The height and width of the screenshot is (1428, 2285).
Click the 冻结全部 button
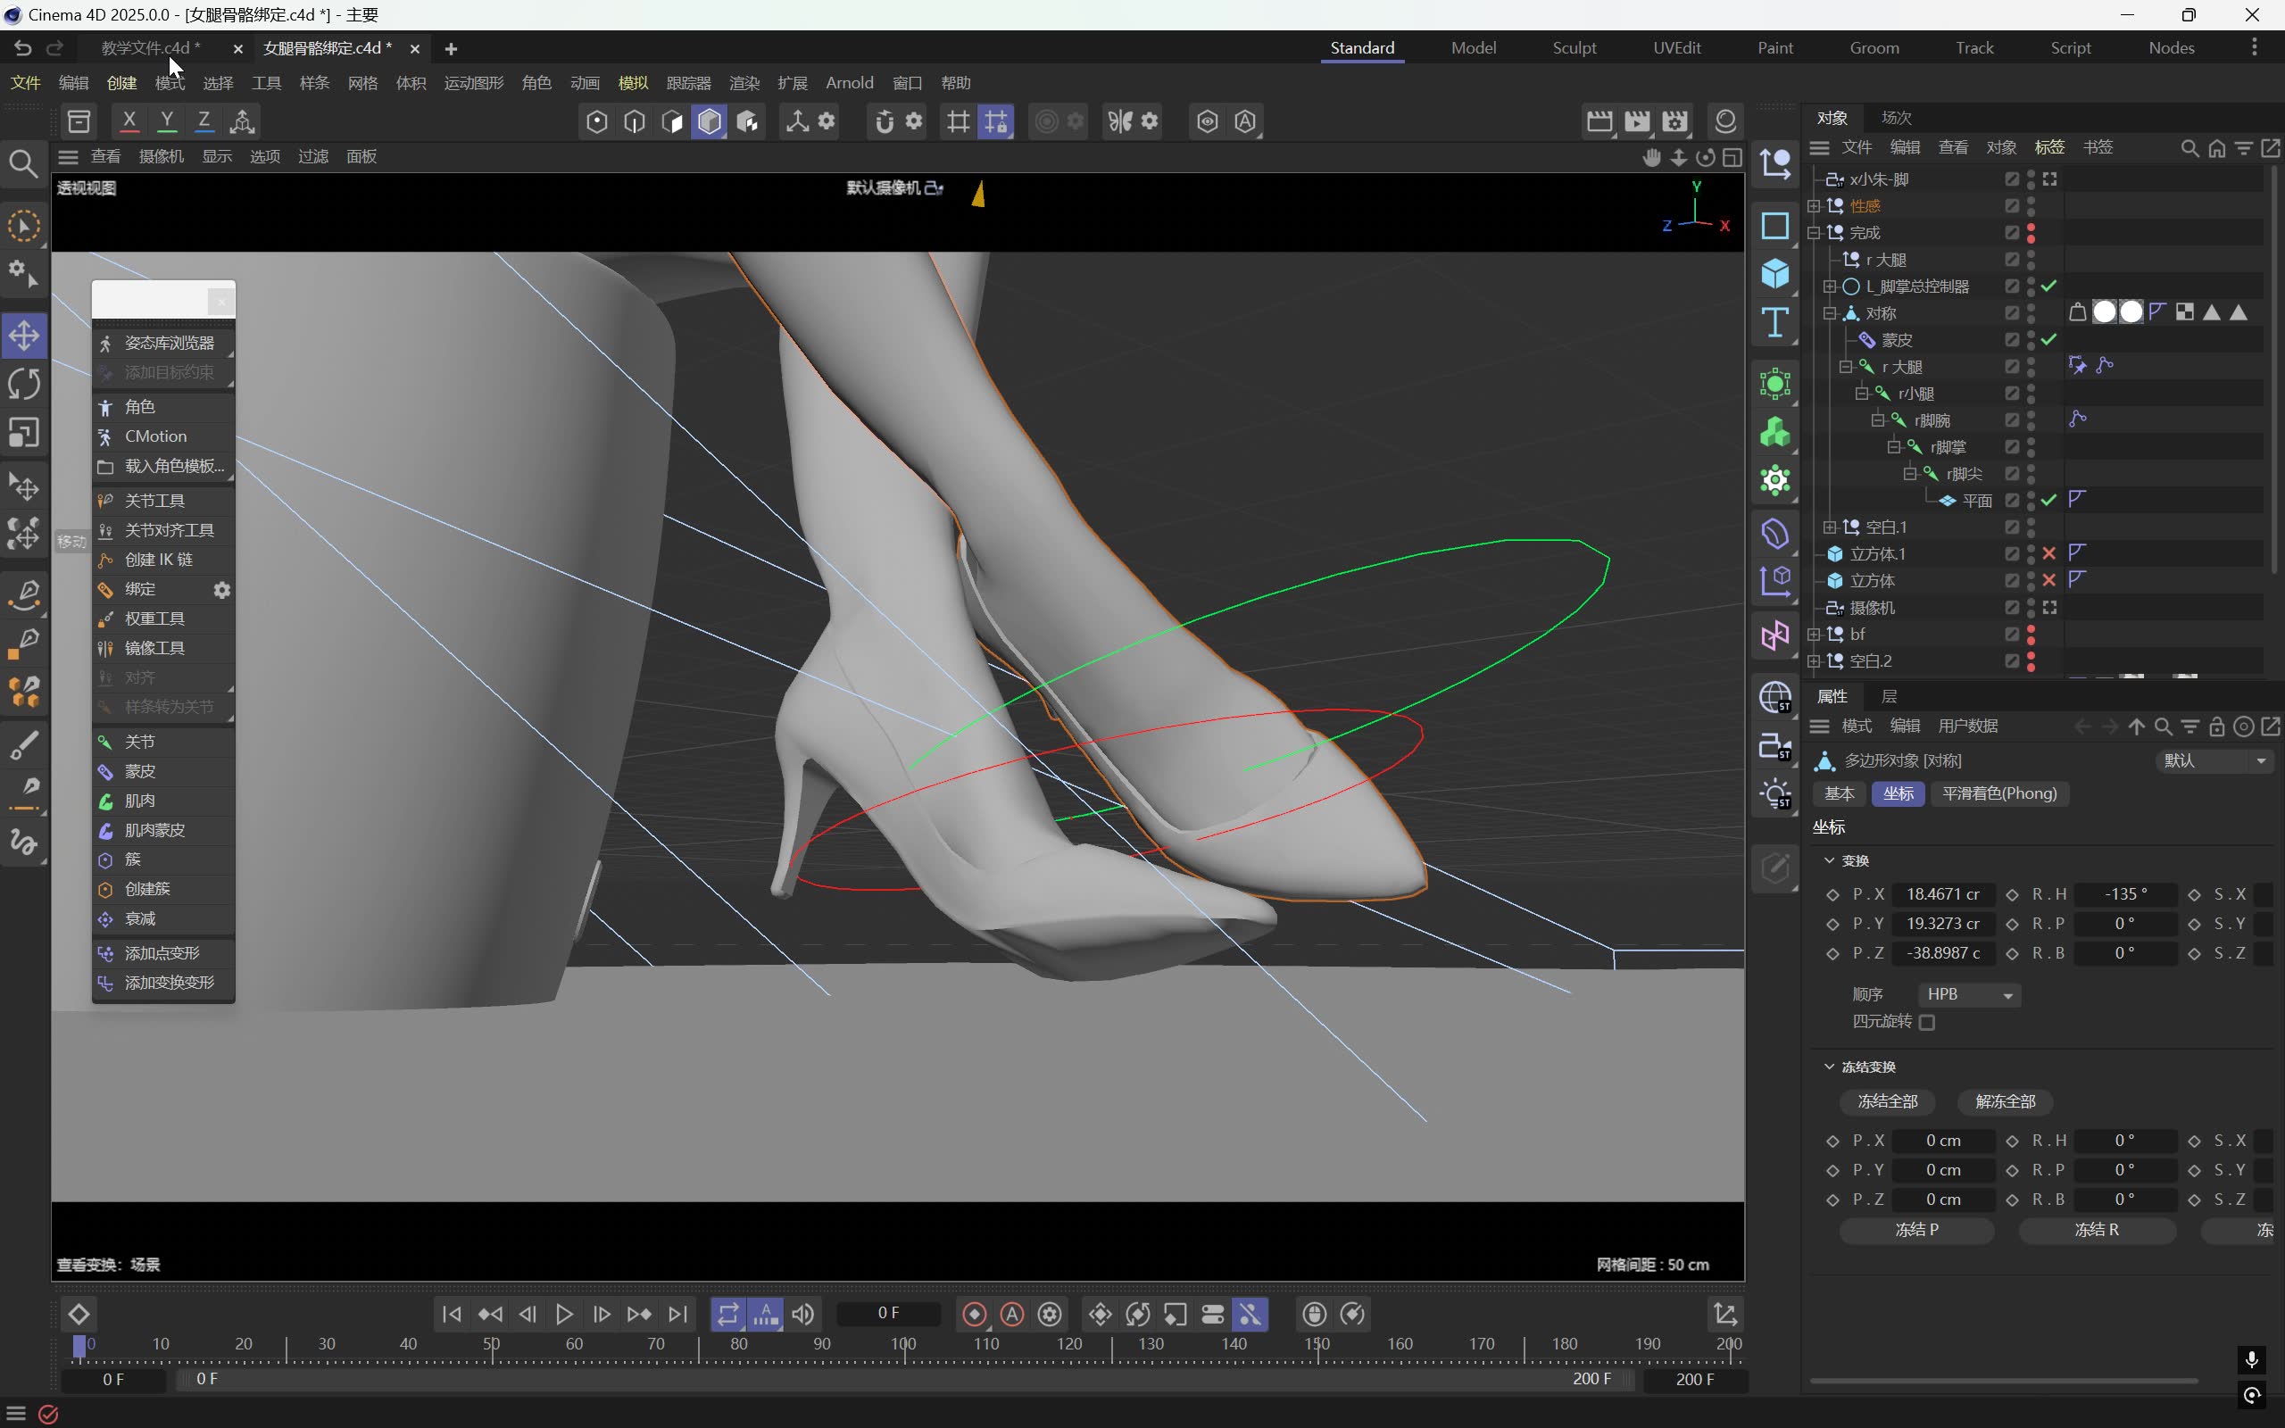tap(1887, 1101)
